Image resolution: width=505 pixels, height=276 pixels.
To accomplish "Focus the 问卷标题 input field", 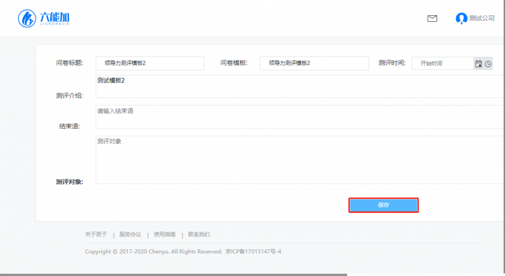I will tap(150, 63).
